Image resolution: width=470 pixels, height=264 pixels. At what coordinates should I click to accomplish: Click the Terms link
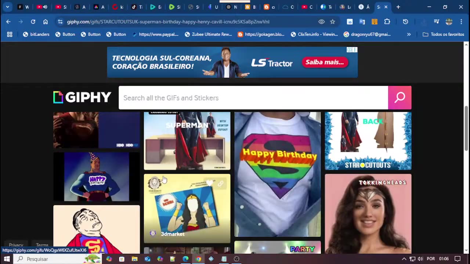click(x=42, y=245)
